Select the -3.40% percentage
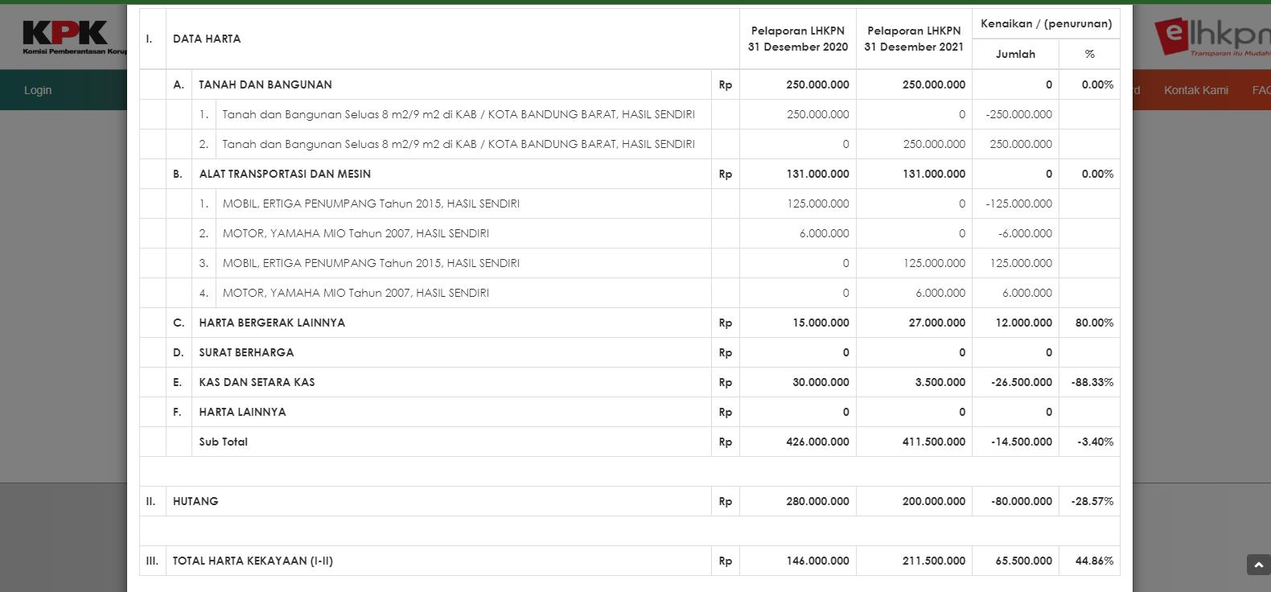The width and height of the screenshot is (1271, 592). coord(1096,442)
